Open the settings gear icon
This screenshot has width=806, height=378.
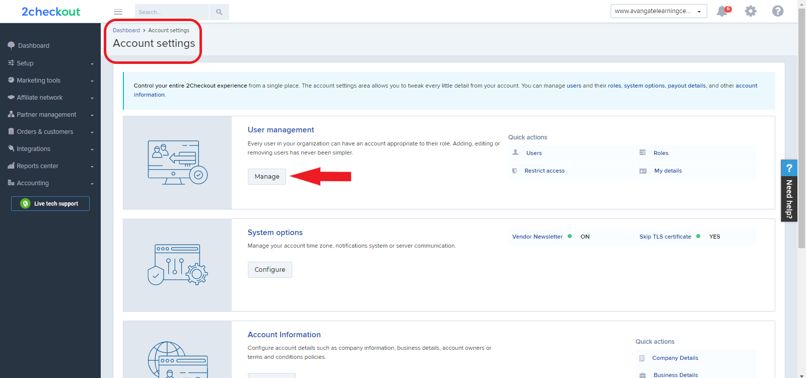click(751, 11)
